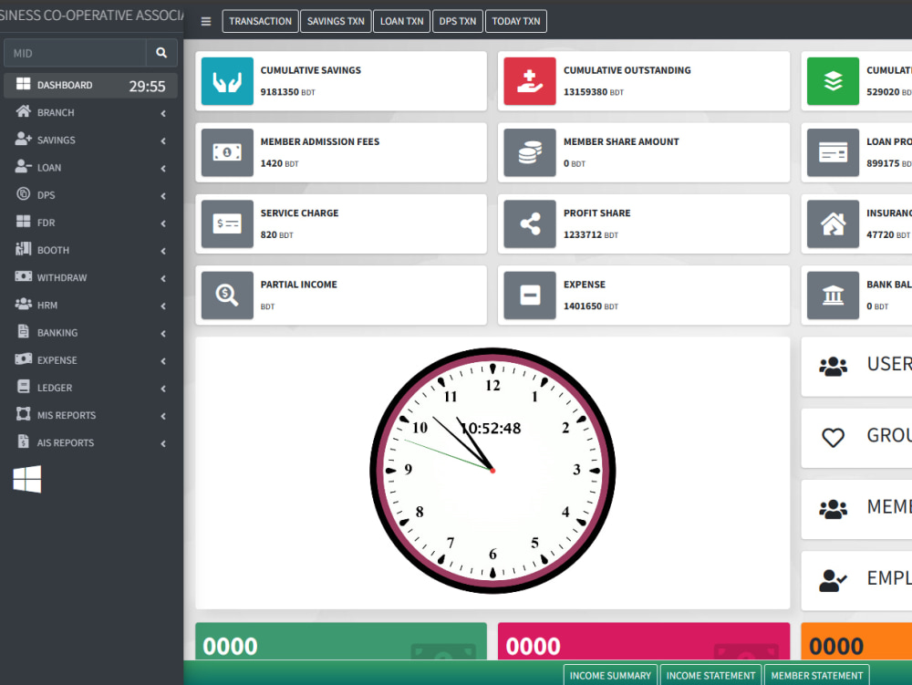Click the Ledger book icon
912x685 pixels.
[24, 386]
